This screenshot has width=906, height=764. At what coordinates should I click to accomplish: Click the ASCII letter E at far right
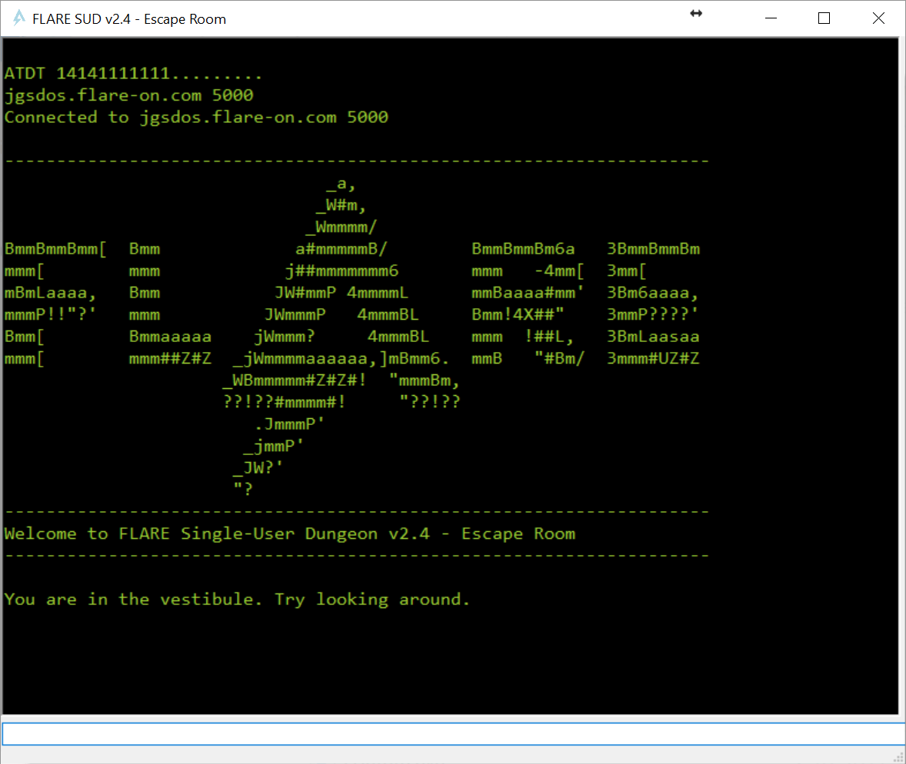coord(653,303)
